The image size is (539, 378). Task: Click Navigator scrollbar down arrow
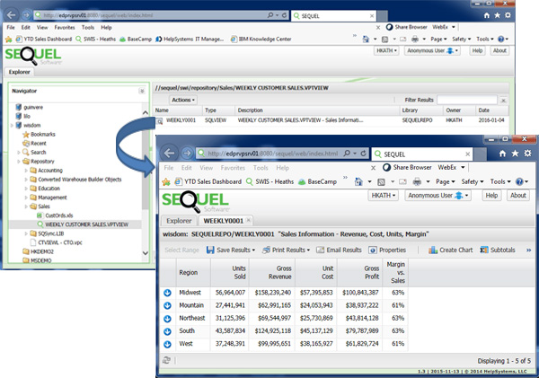146,253
